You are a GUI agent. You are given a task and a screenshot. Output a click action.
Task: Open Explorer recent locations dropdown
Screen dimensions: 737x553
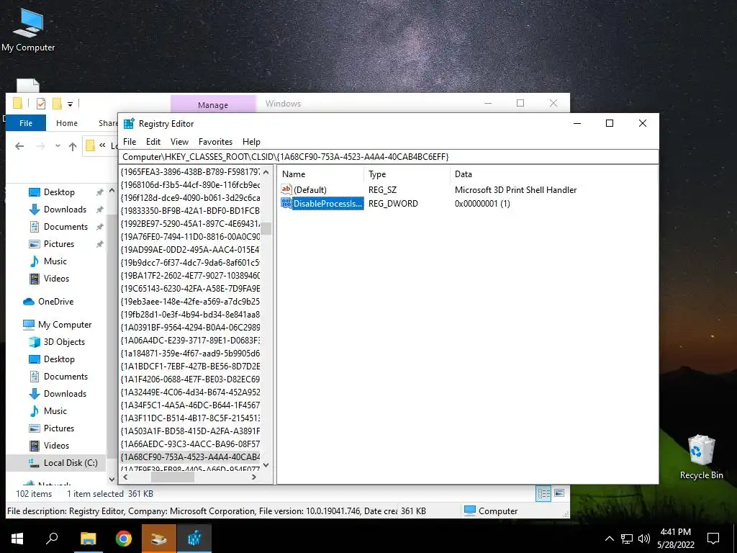(x=58, y=146)
